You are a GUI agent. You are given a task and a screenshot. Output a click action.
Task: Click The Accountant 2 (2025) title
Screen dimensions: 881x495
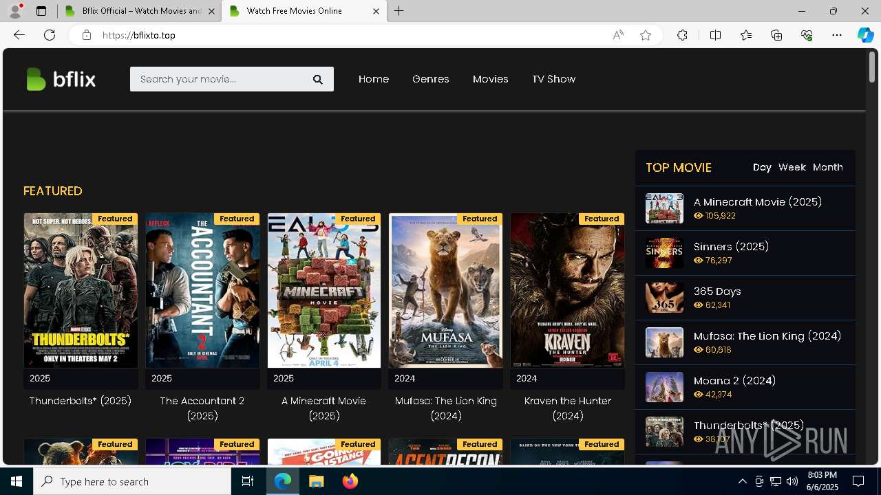(202, 408)
